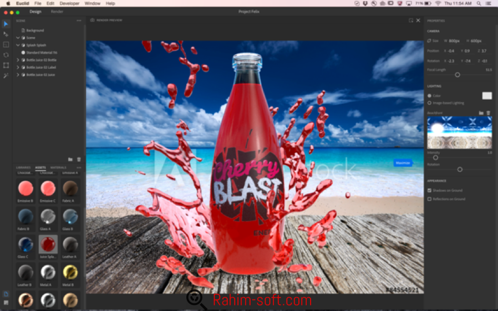Screen dimensions: 498x311
Task: Toggle Shadows on Ground checkbox
Action: click(x=429, y=190)
